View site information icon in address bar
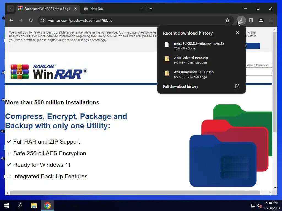The width and height of the screenshot is (282, 211). click(x=43, y=20)
